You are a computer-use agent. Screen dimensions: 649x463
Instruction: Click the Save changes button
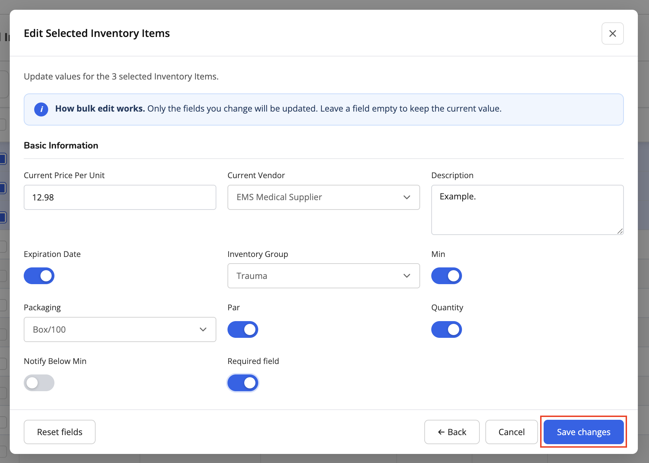[x=583, y=432]
